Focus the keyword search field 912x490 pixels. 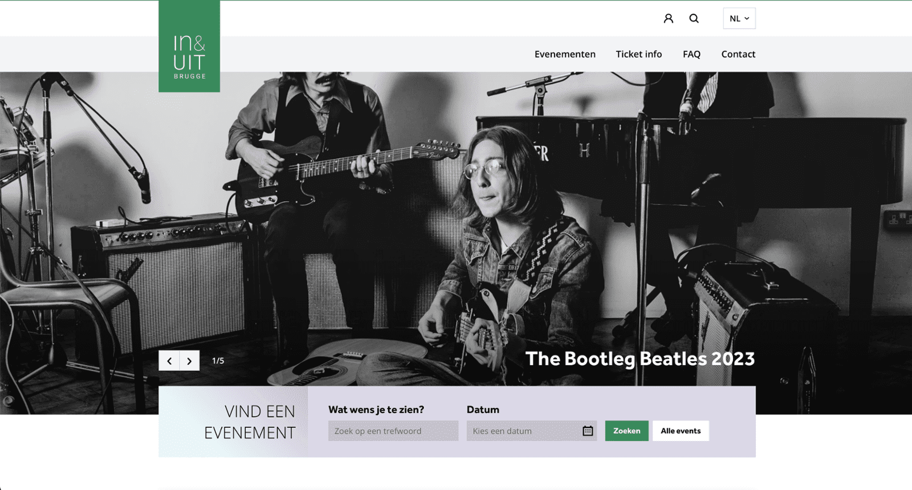(x=393, y=431)
